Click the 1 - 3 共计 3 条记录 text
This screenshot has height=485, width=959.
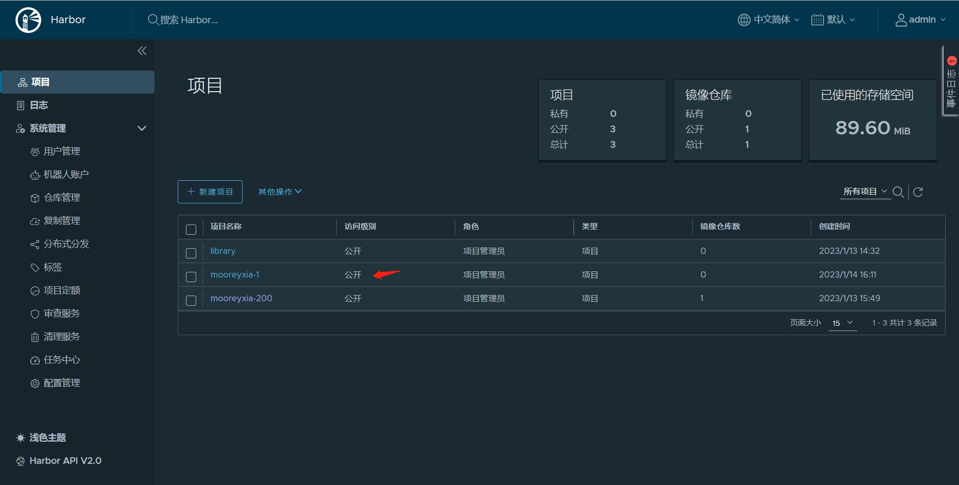click(904, 323)
